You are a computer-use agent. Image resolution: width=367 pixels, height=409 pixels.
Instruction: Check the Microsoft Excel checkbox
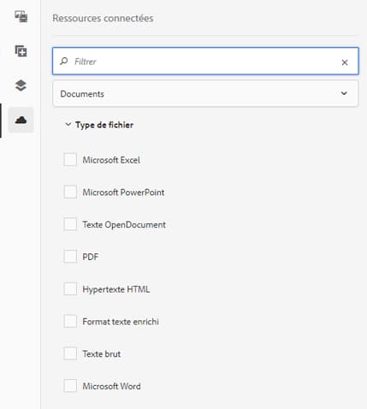point(70,159)
